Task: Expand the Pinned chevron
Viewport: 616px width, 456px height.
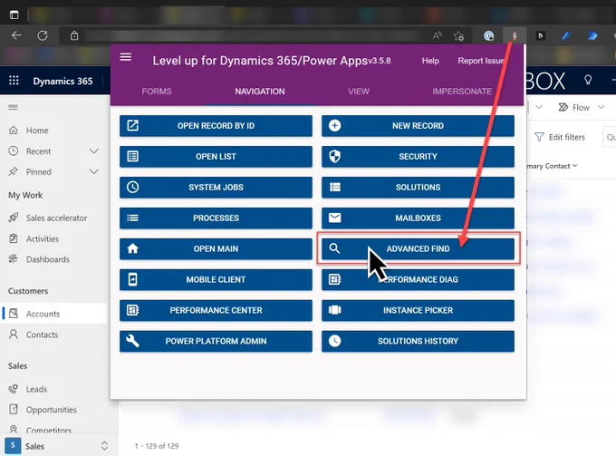Action: pos(94,171)
